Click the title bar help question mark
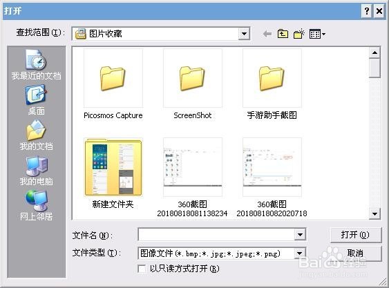The image size is (389, 288). (x=367, y=11)
